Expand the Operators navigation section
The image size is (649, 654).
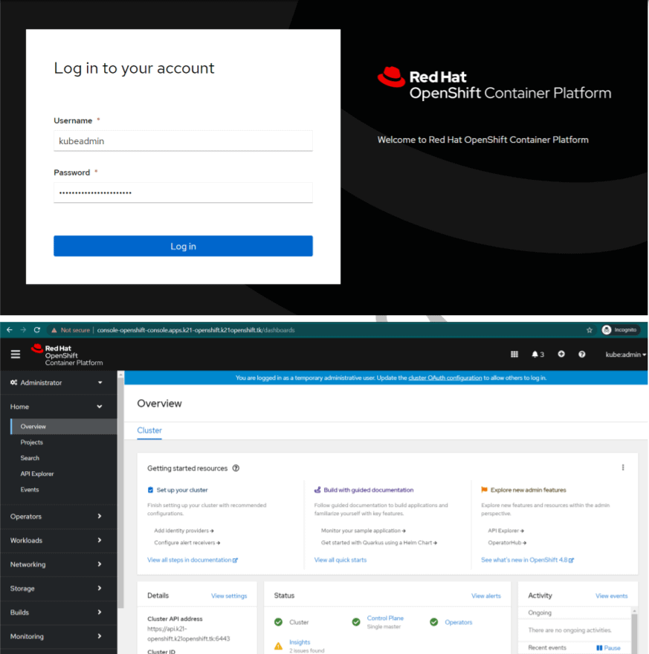pos(57,517)
